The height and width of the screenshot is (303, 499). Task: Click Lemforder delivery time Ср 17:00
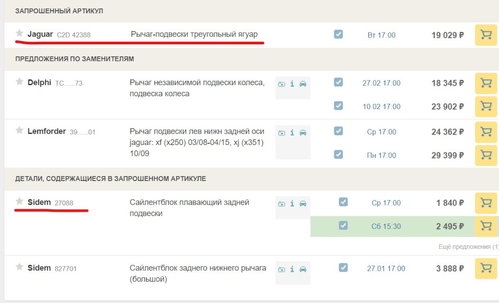[x=382, y=132]
